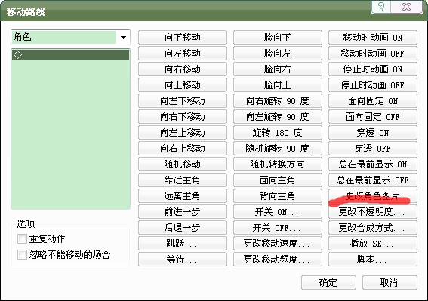
Task: Click 移动时动画 ON button
Action: point(373,38)
